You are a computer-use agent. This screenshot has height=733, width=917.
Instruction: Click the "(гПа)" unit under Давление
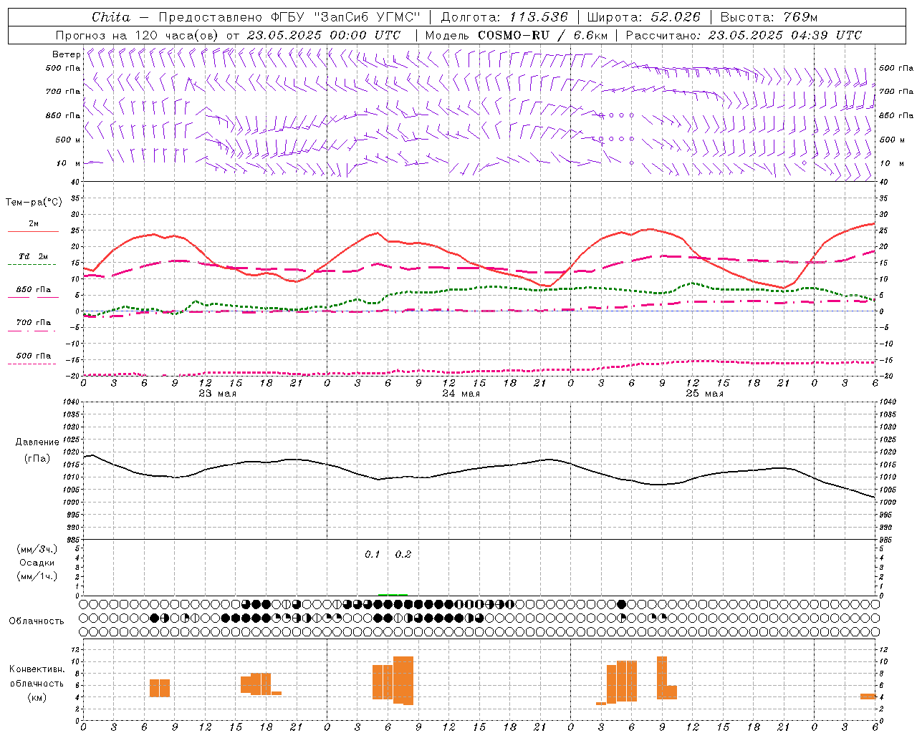37,459
